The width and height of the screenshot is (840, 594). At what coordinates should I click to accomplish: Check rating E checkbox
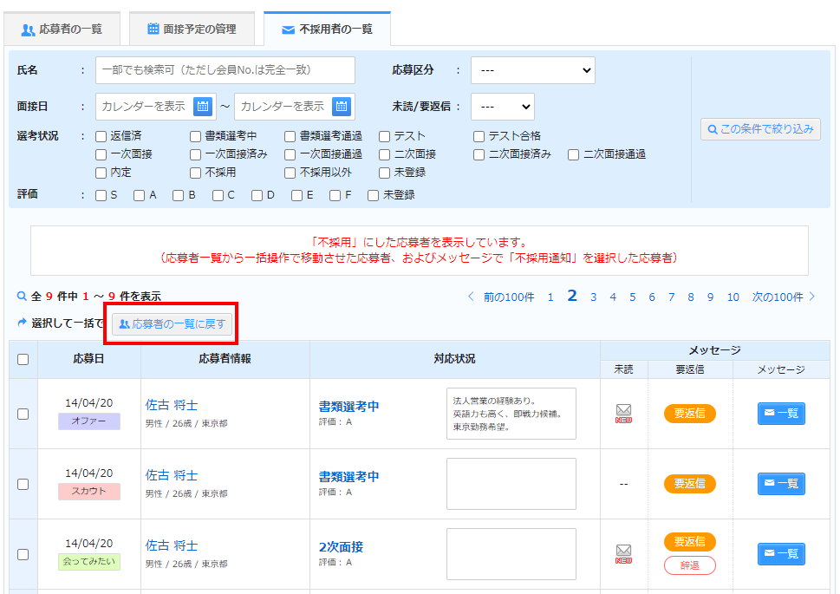pyautogui.click(x=296, y=196)
